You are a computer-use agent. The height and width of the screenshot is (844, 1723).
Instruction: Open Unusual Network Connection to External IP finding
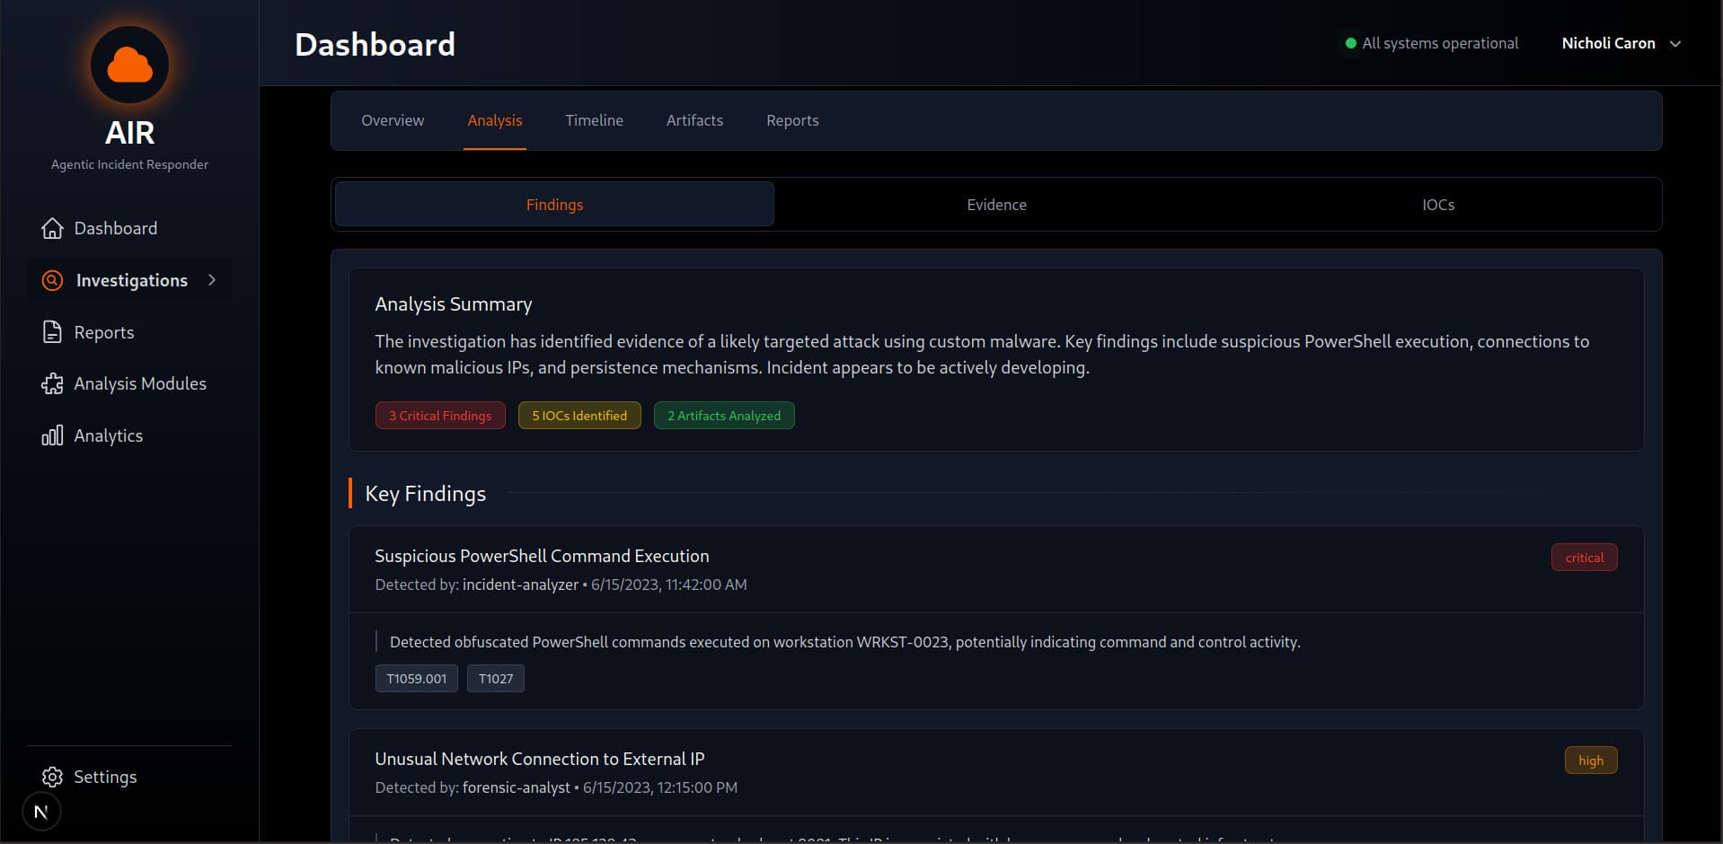(539, 759)
